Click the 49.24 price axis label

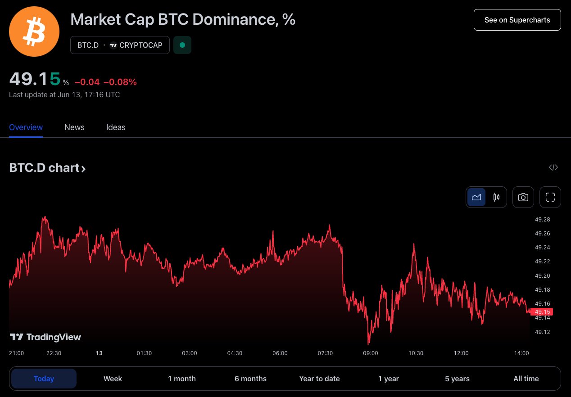[542, 248]
